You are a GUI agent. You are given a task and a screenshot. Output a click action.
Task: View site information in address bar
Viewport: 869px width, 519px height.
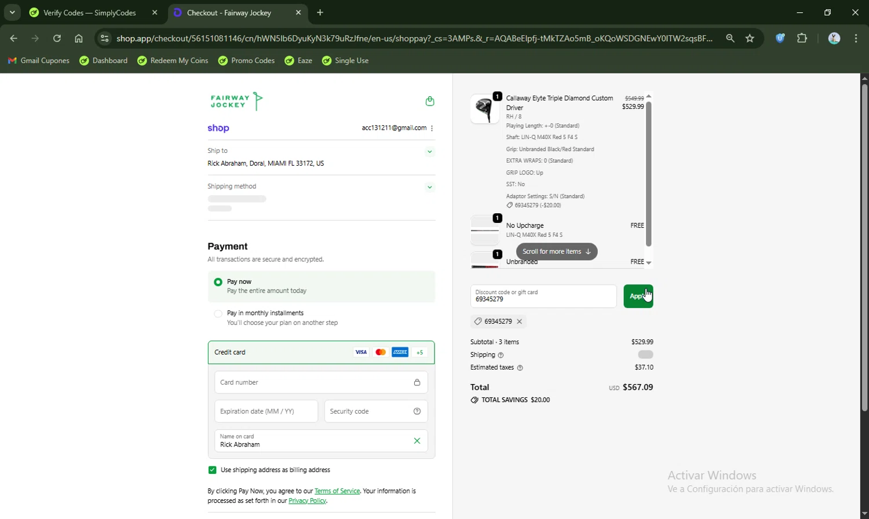pos(105,38)
